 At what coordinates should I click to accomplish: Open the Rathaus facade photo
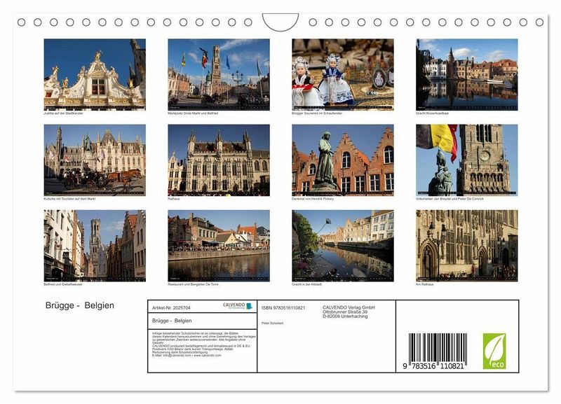coord(219,160)
